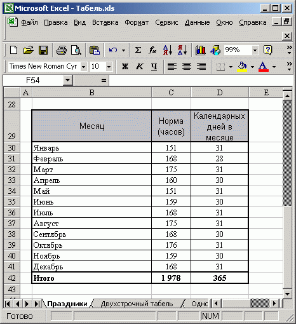The width and height of the screenshot is (296, 324).
Task: Sort ascending with the А-Я icon
Action: tap(168, 50)
